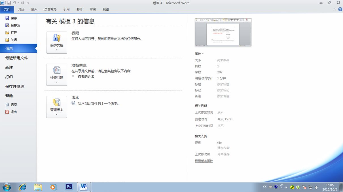Expand the 属性 dropdown header
Viewport: 343px width, 192px height.
pyautogui.click(x=199, y=54)
